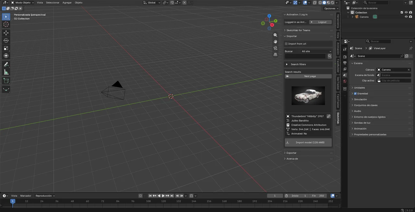The image size is (415, 212).
Task: Switch to FaceBuilder sidebar tab
Action: click(338, 66)
